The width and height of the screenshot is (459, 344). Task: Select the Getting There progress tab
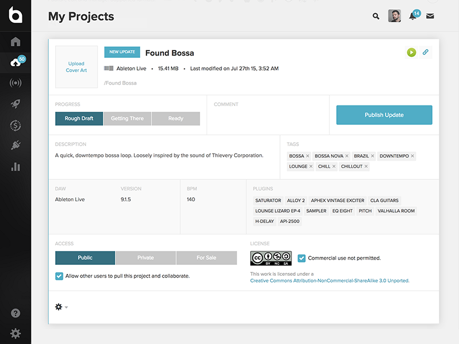(x=127, y=119)
